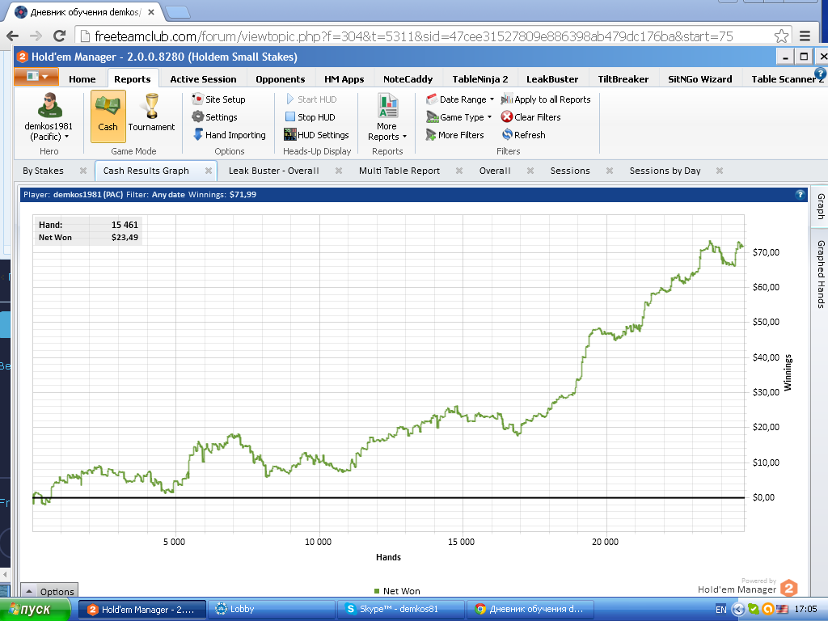Screen dimensions: 828x621
Task: Open the LeakBuster tab
Action: [552, 79]
